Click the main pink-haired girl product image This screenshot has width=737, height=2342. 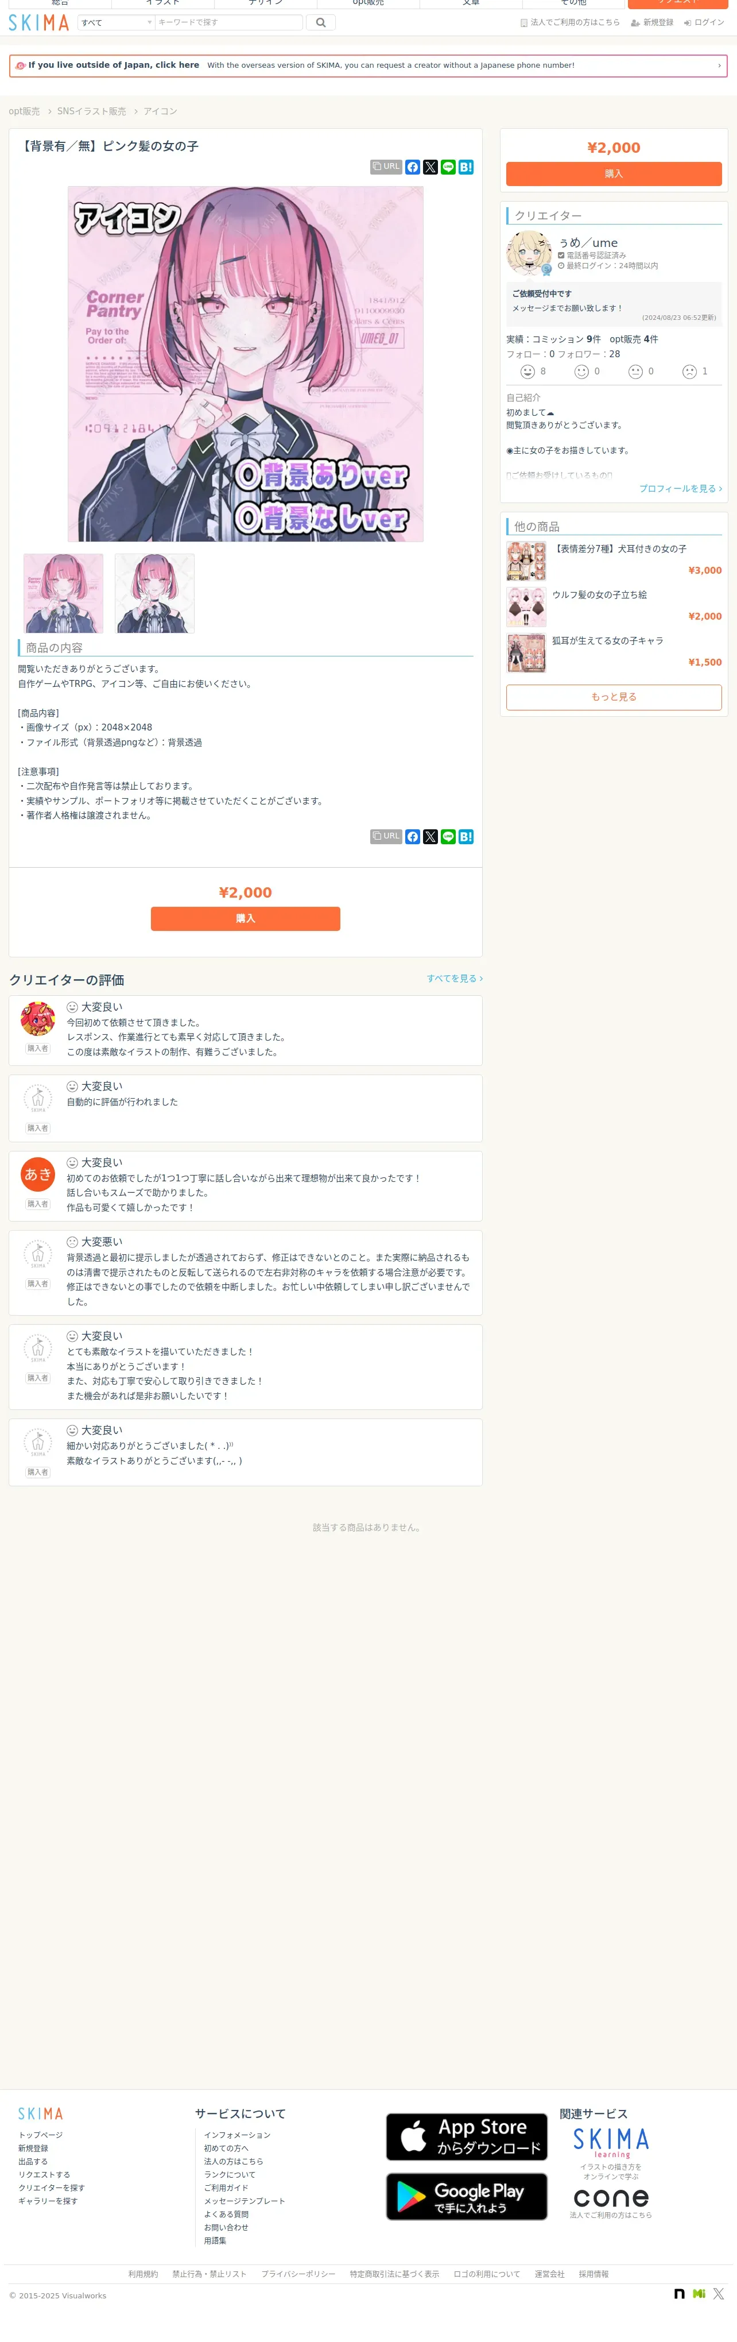pos(245,364)
